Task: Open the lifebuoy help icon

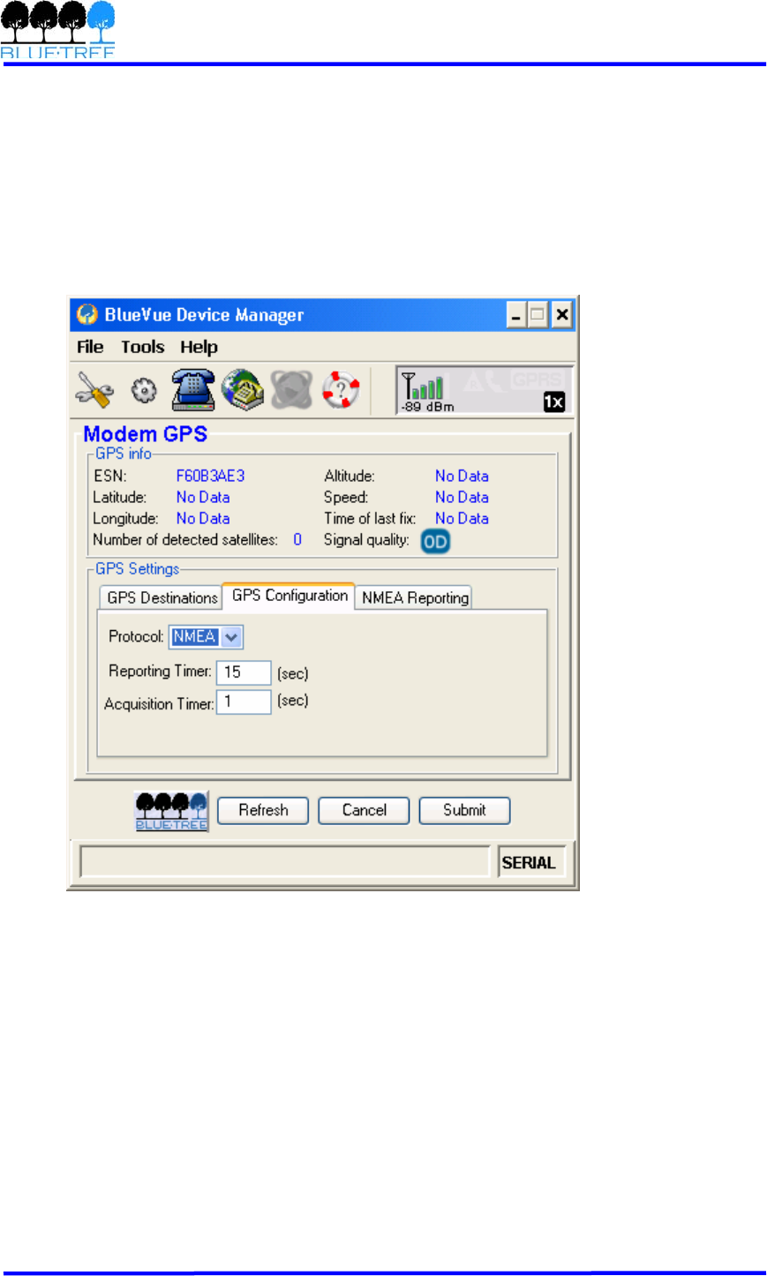Action: [341, 389]
